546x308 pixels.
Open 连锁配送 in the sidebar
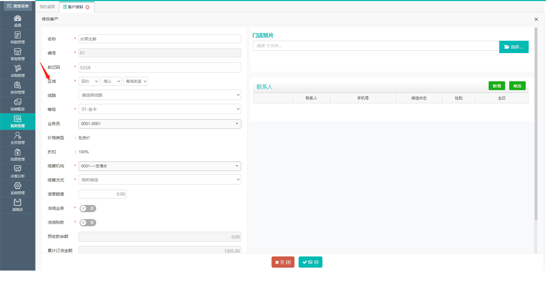(18, 105)
